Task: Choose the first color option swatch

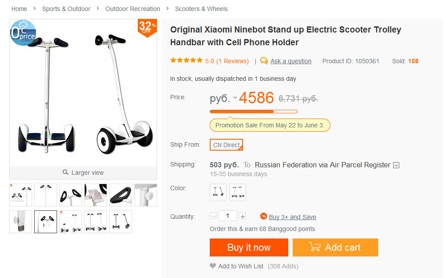Action: click(x=218, y=192)
